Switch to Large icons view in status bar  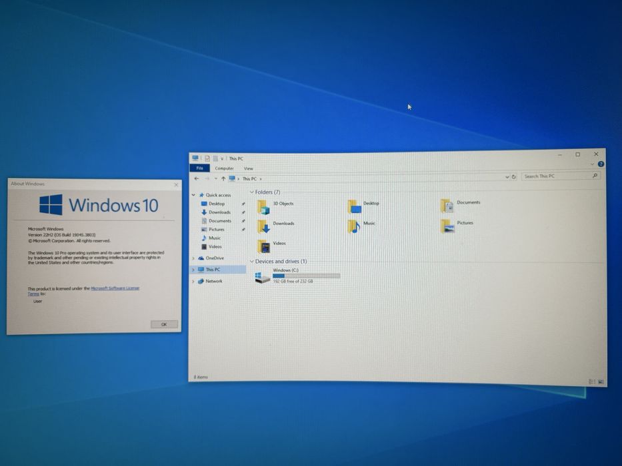(601, 382)
